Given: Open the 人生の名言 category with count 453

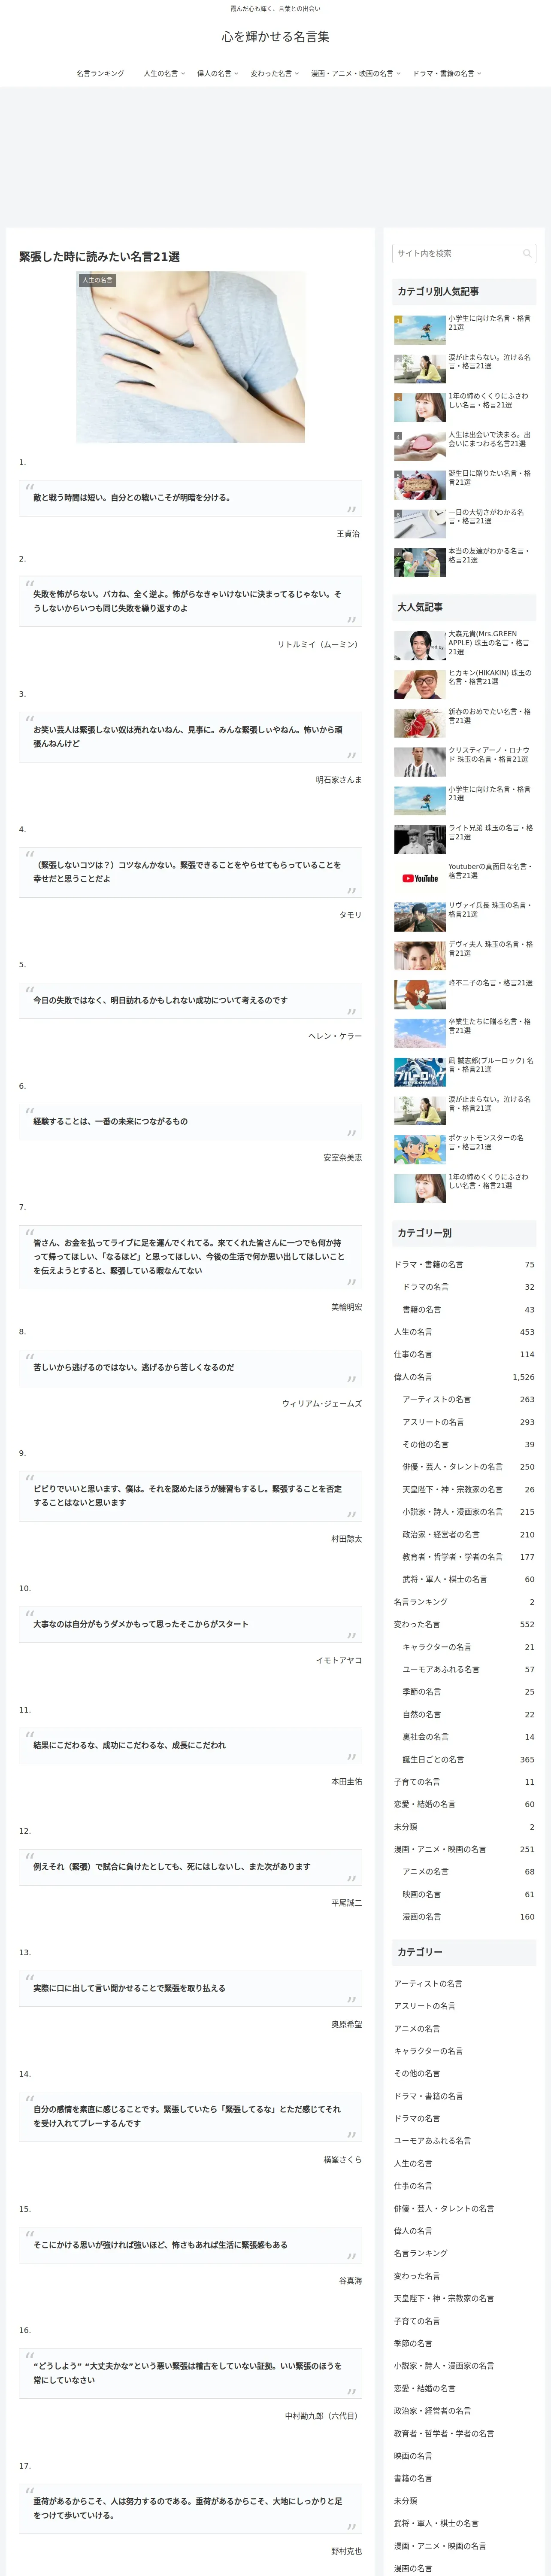Looking at the screenshot, I should point(464,1332).
